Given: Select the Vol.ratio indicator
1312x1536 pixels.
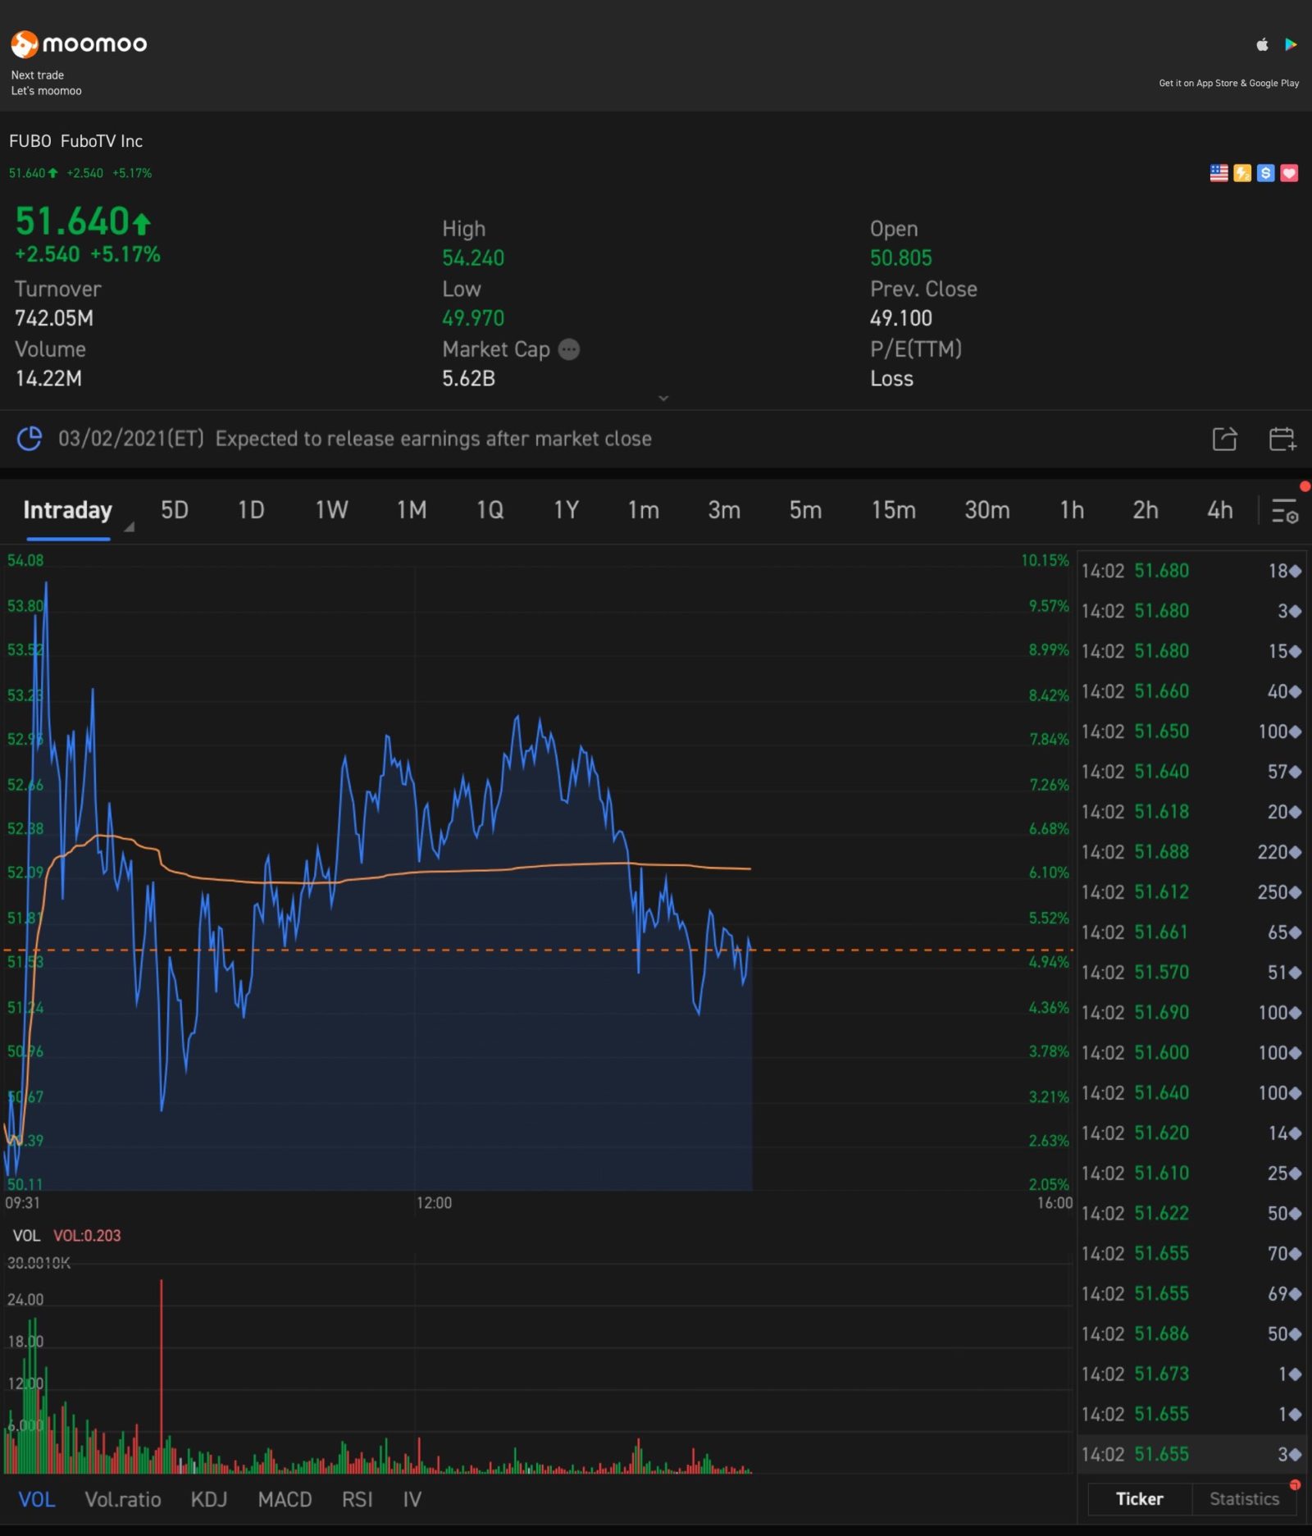Looking at the screenshot, I should click(123, 1499).
